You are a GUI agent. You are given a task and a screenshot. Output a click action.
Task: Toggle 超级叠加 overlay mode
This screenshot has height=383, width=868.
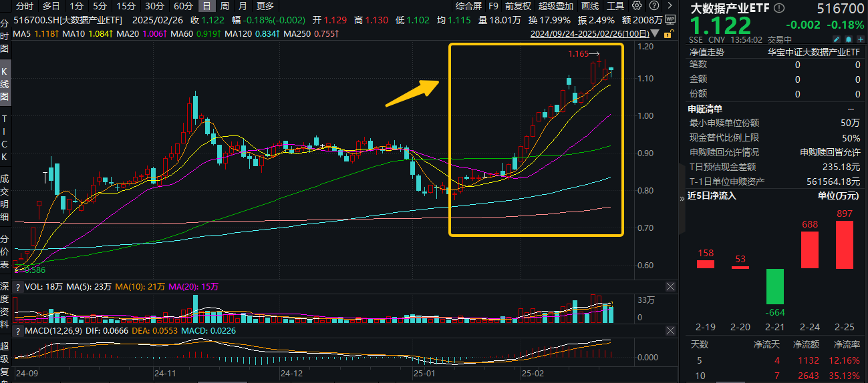(x=555, y=6)
